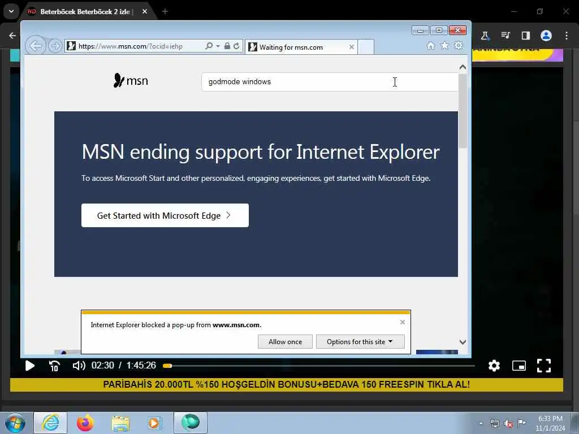Mute the video player volume

coord(79,366)
